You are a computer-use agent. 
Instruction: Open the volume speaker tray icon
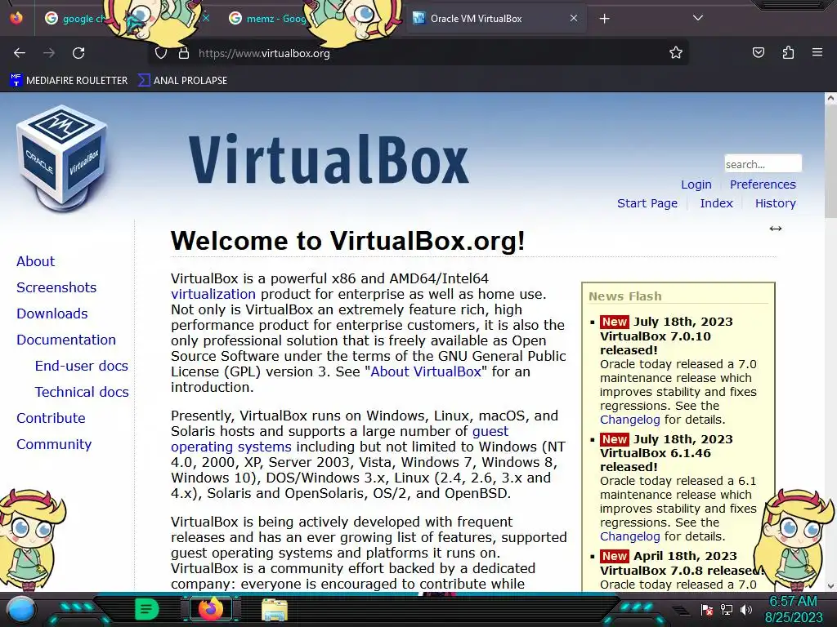pyautogui.click(x=746, y=610)
